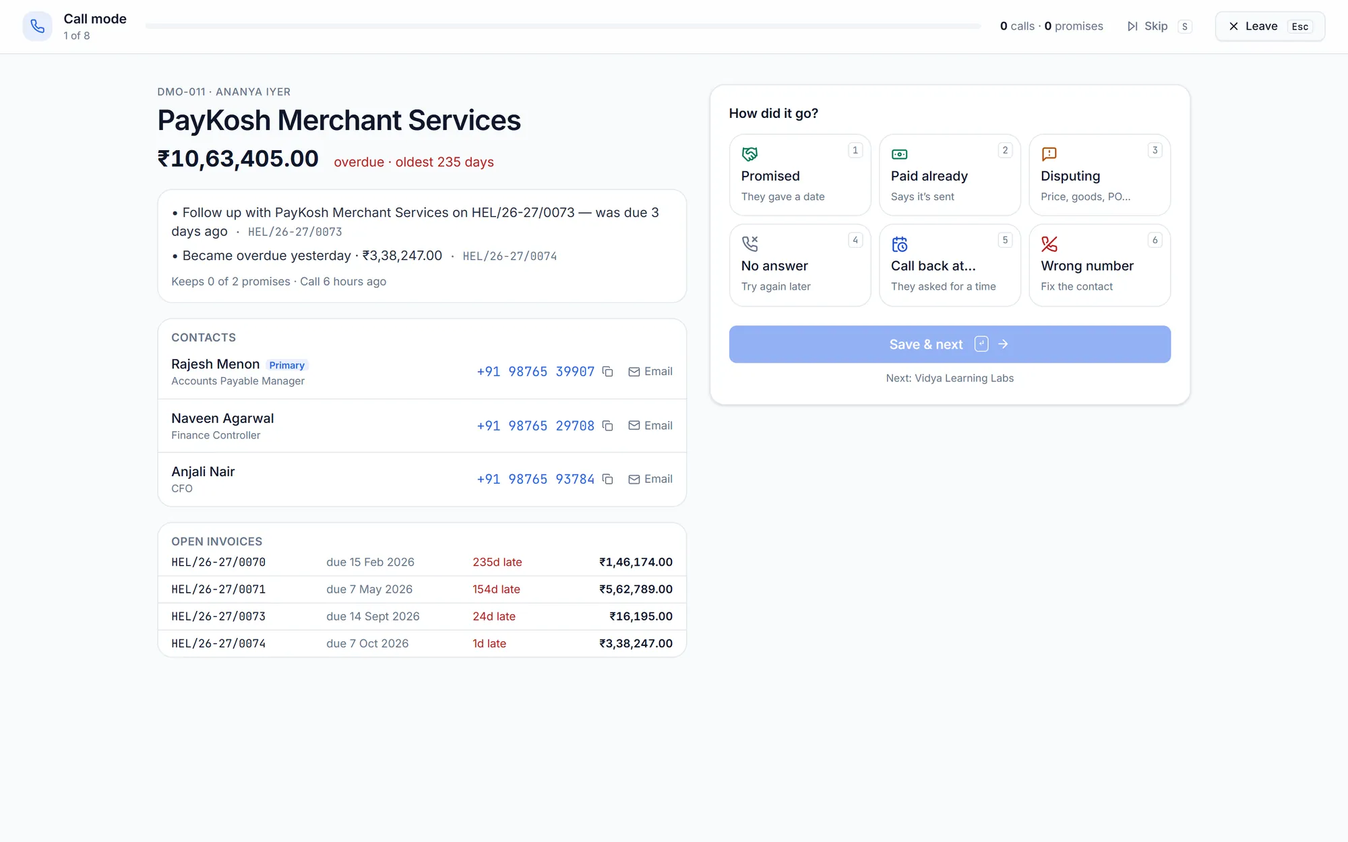Image resolution: width=1348 pixels, height=842 pixels.
Task: Click 'Keeps 0 of 2 promises' text
Action: [231, 282]
